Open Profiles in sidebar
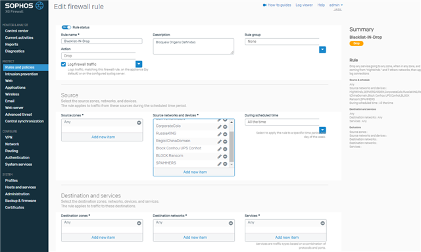Image resolution: width=421 pixels, height=252 pixels. (x=11, y=180)
